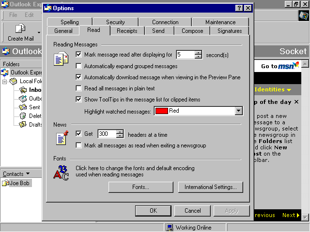Click the News pinned note icon
The image size is (310, 232).
click(x=62, y=138)
